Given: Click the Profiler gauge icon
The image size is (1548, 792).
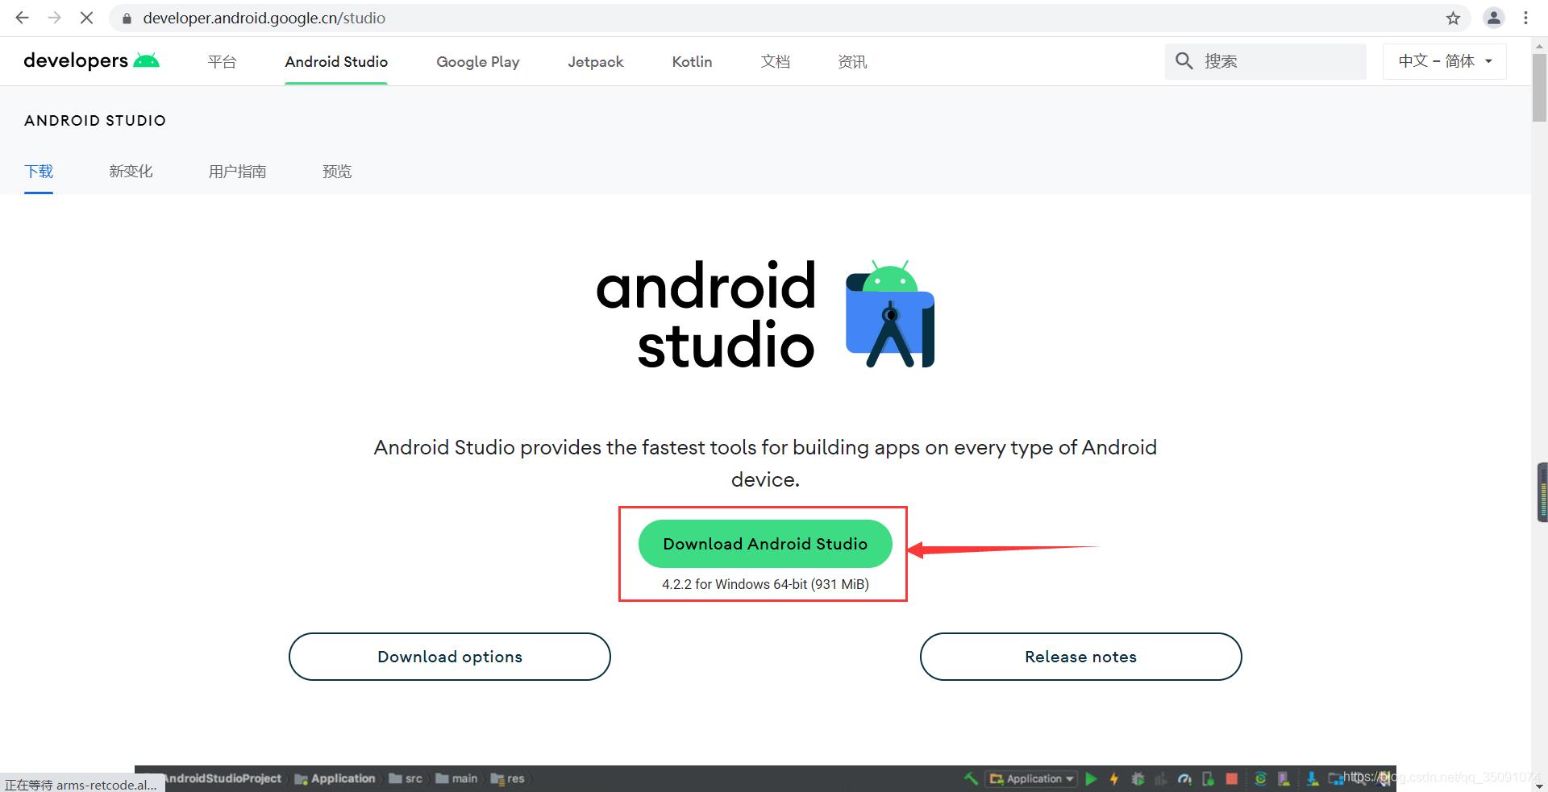Looking at the screenshot, I should [x=1184, y=778].
